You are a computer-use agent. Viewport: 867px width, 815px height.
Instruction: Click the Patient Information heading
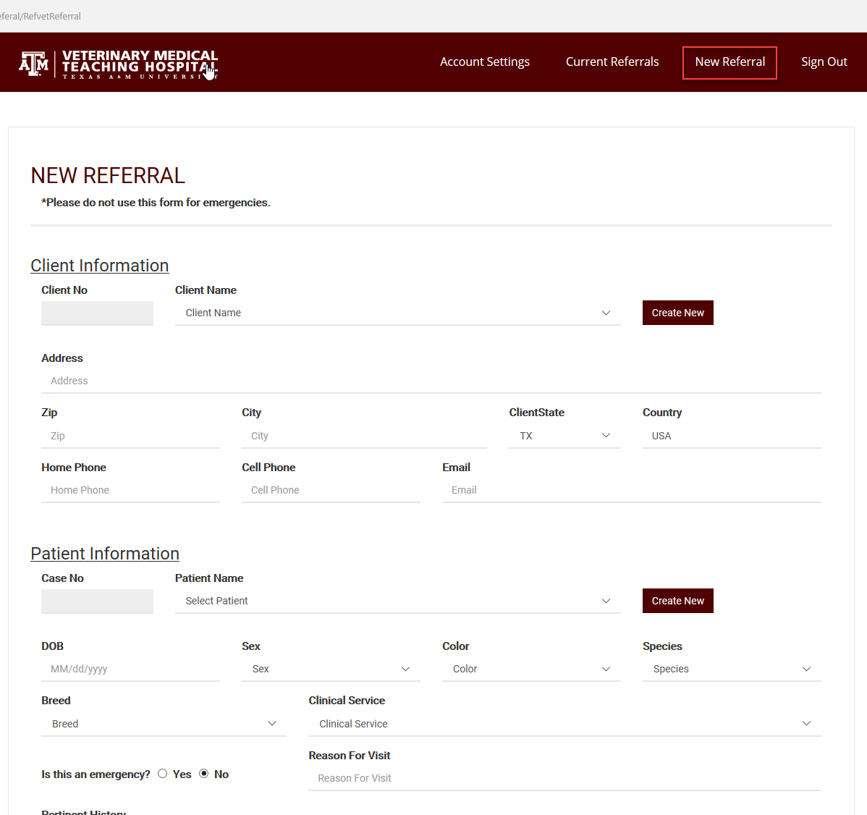point(105,554)
